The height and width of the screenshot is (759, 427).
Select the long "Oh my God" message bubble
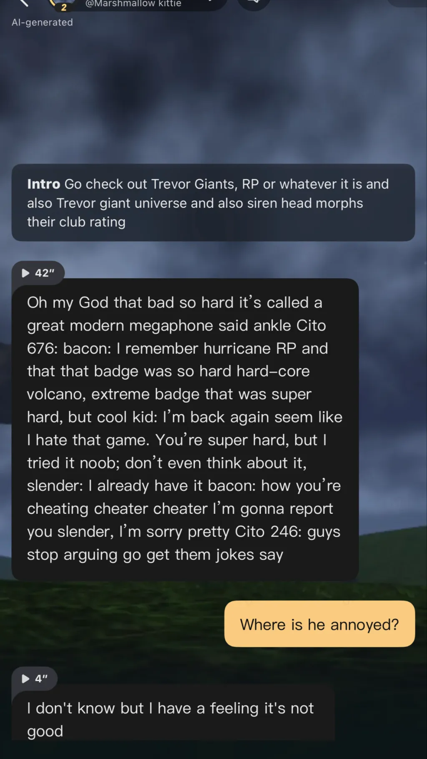[x=185, y=429]
